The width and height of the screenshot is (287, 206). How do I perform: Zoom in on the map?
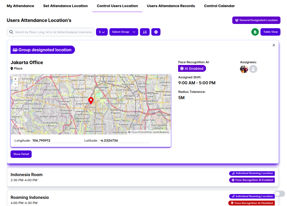point(15,79)
